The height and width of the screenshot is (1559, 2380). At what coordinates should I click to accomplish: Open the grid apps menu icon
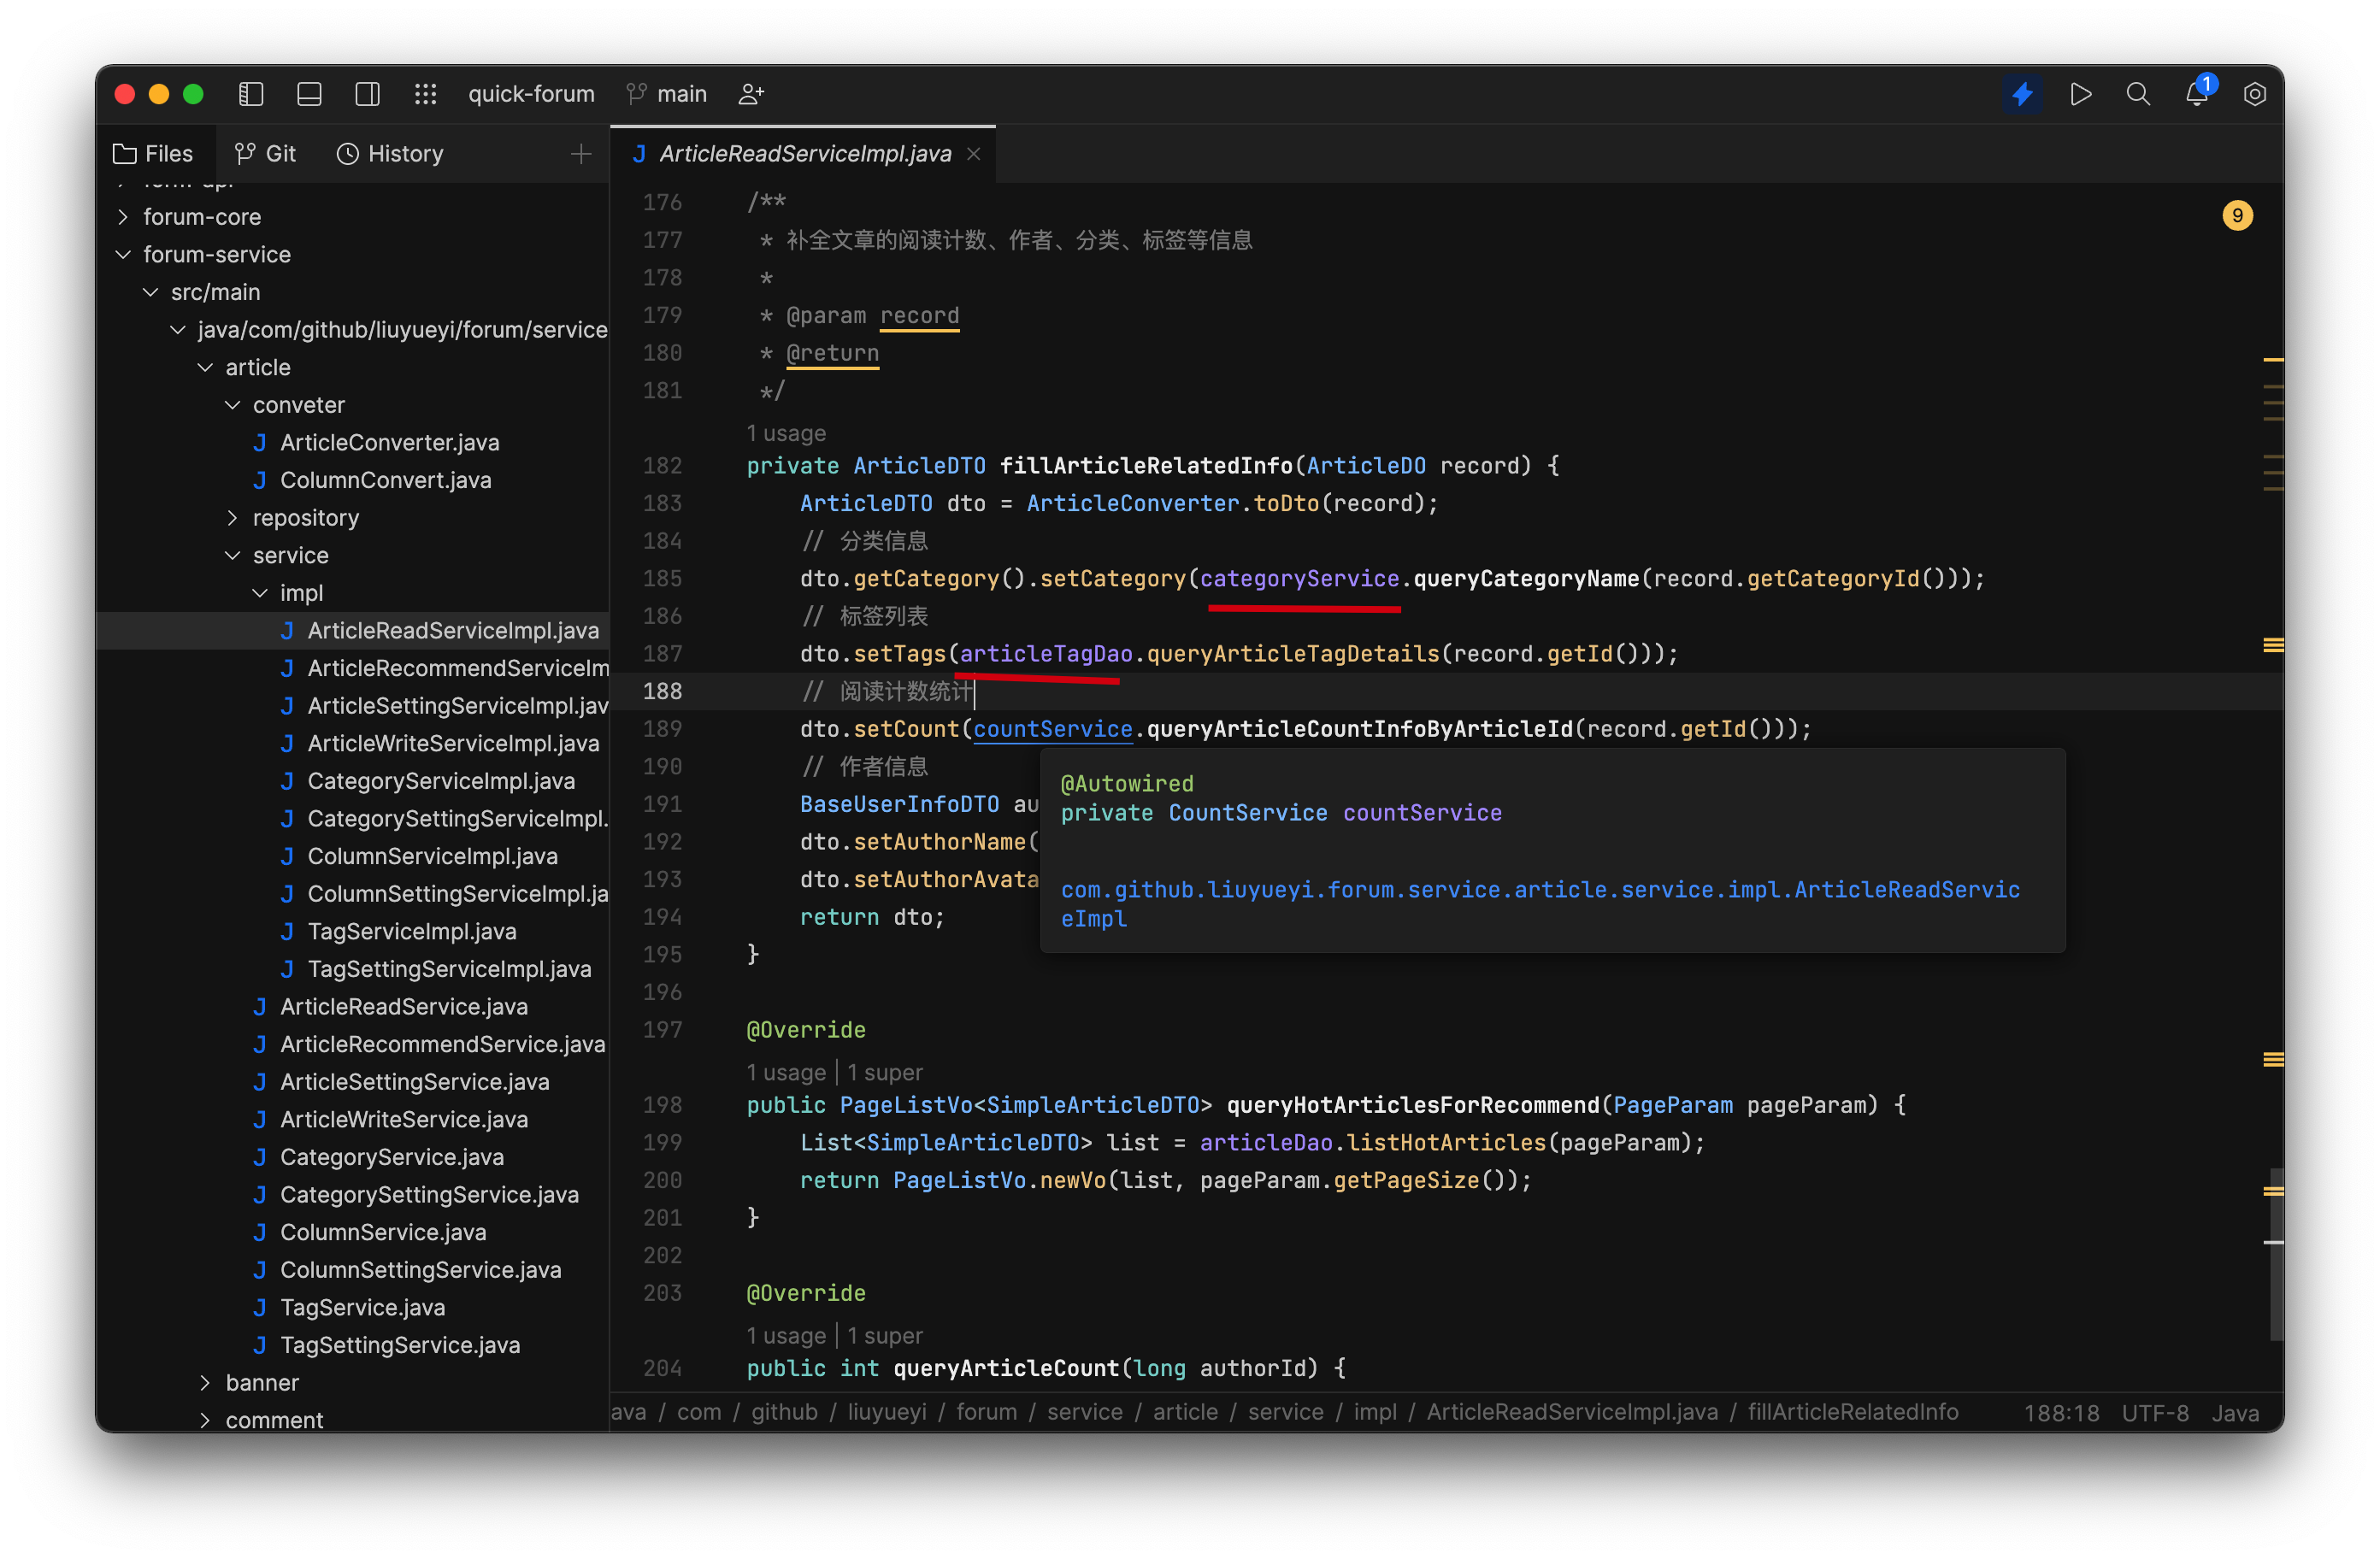[x=426, y=94]
